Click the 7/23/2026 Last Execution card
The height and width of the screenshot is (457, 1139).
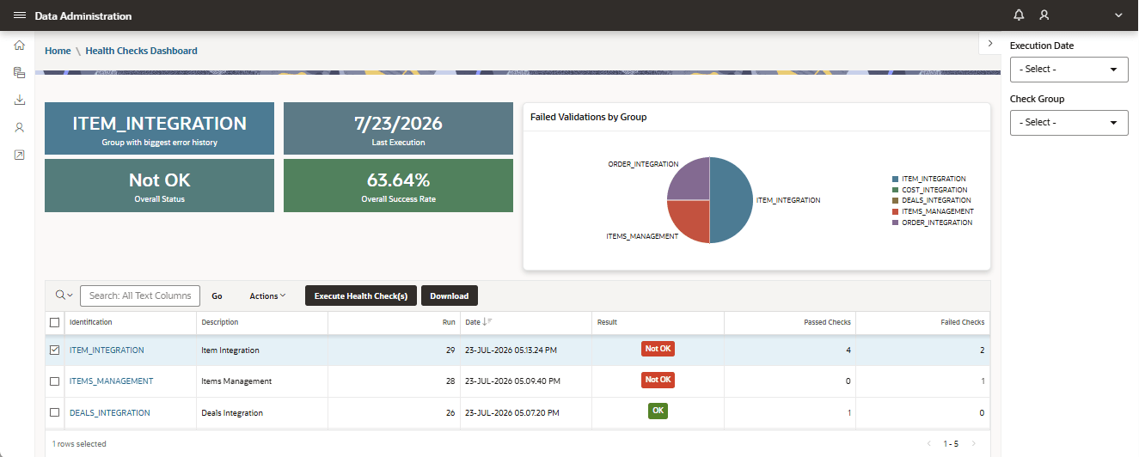398,129
